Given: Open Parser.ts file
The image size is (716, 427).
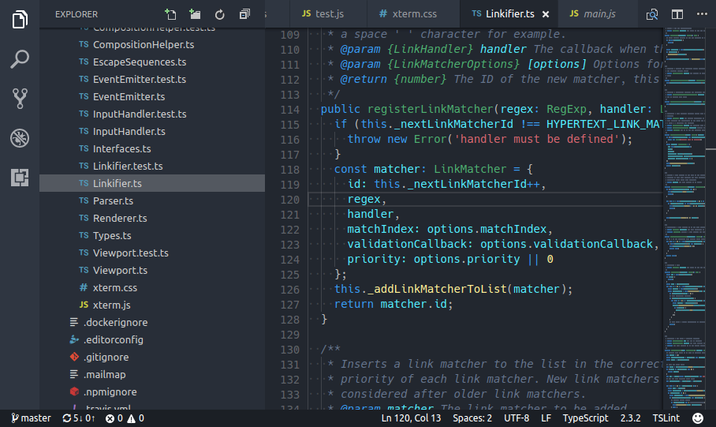Looking at the screenshot, I should (x=152, y=200).
